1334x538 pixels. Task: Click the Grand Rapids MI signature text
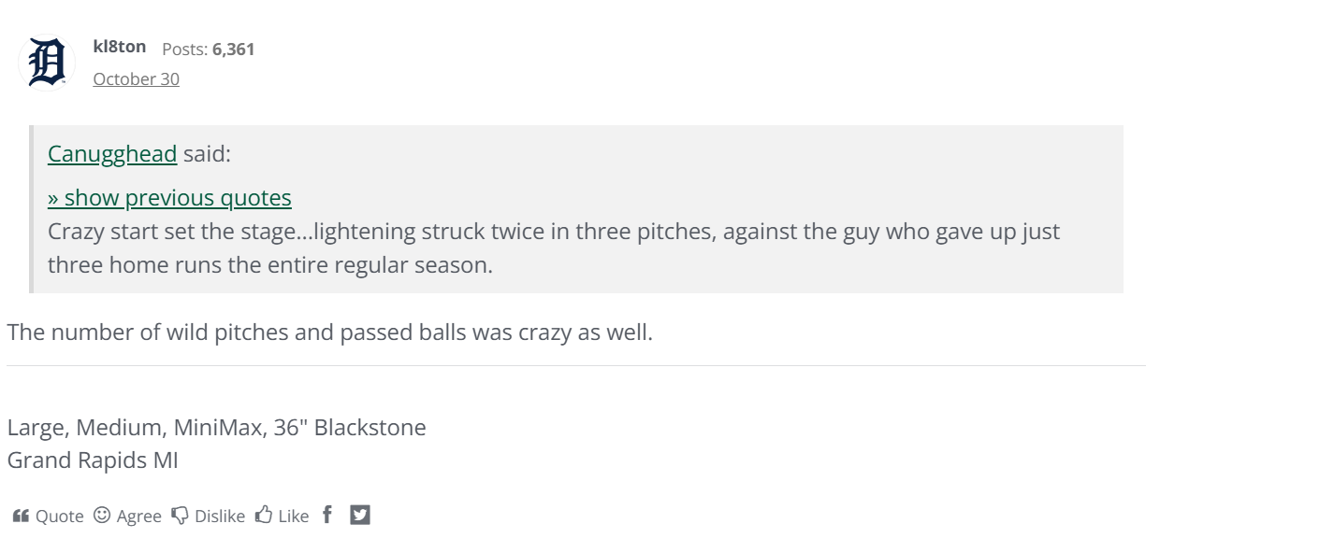[x=93, y=460]
